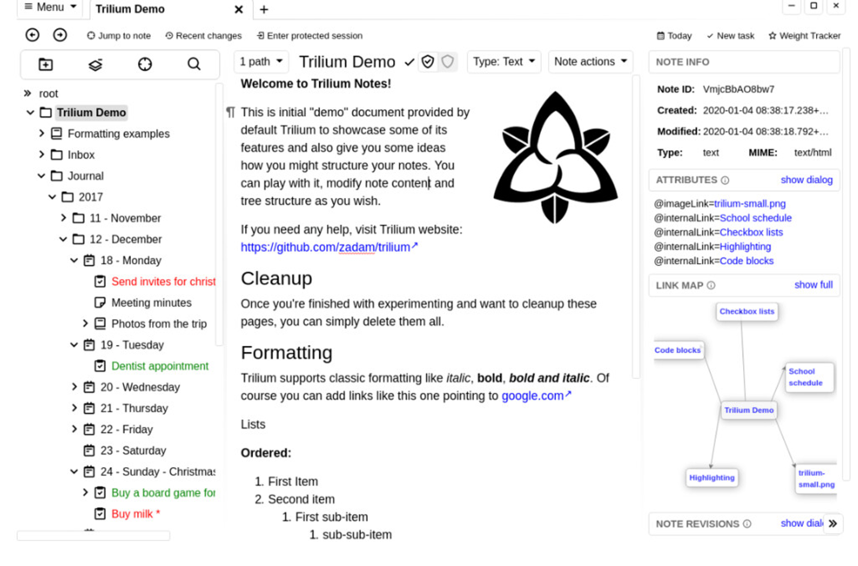Open the google.com link in note
This screenshot has width=858, height=566.
pyautogui.click(x=536, y=395)
